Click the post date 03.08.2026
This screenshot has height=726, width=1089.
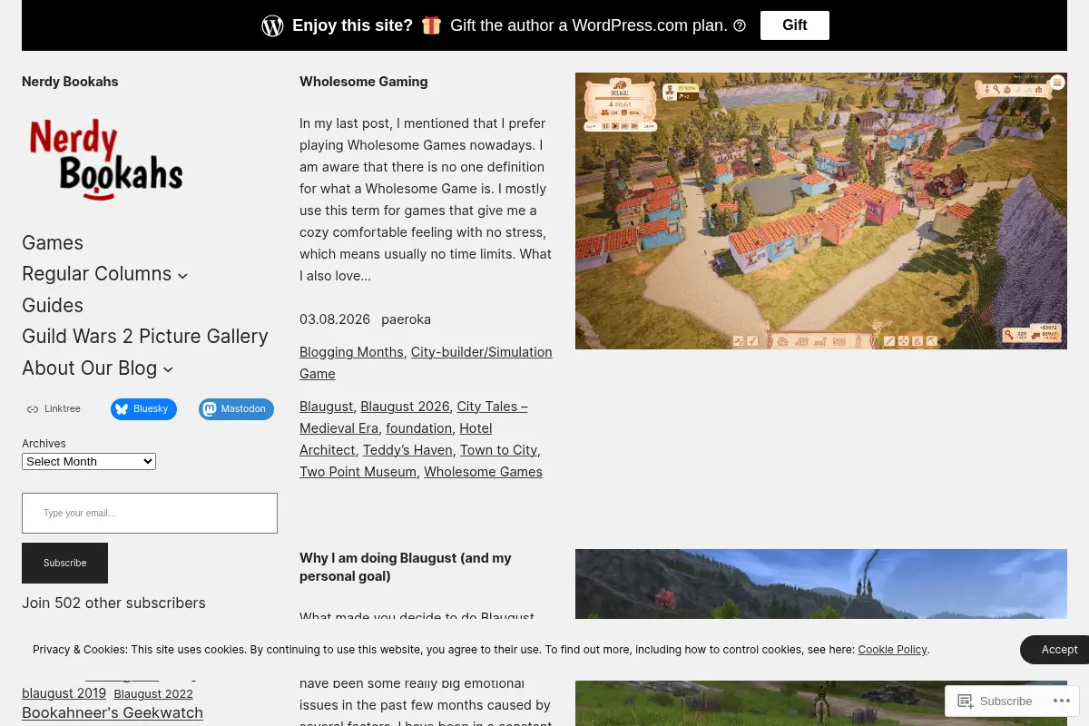click(335, 319)
